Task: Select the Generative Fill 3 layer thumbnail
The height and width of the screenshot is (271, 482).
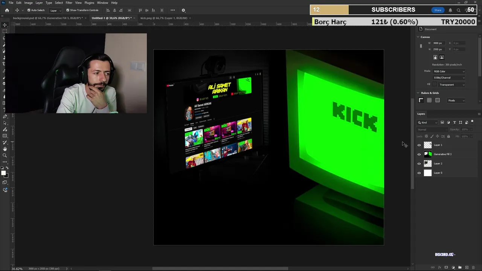Action: [428, 154]
